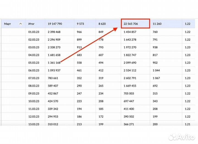Viewport: 198px width, 144px height.
Task: Select total cell 11 260
Action: 157,24
